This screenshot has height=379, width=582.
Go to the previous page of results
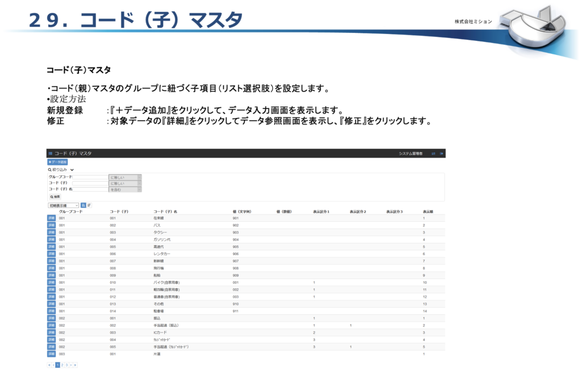pyautogui.click(x=53, y=365)
